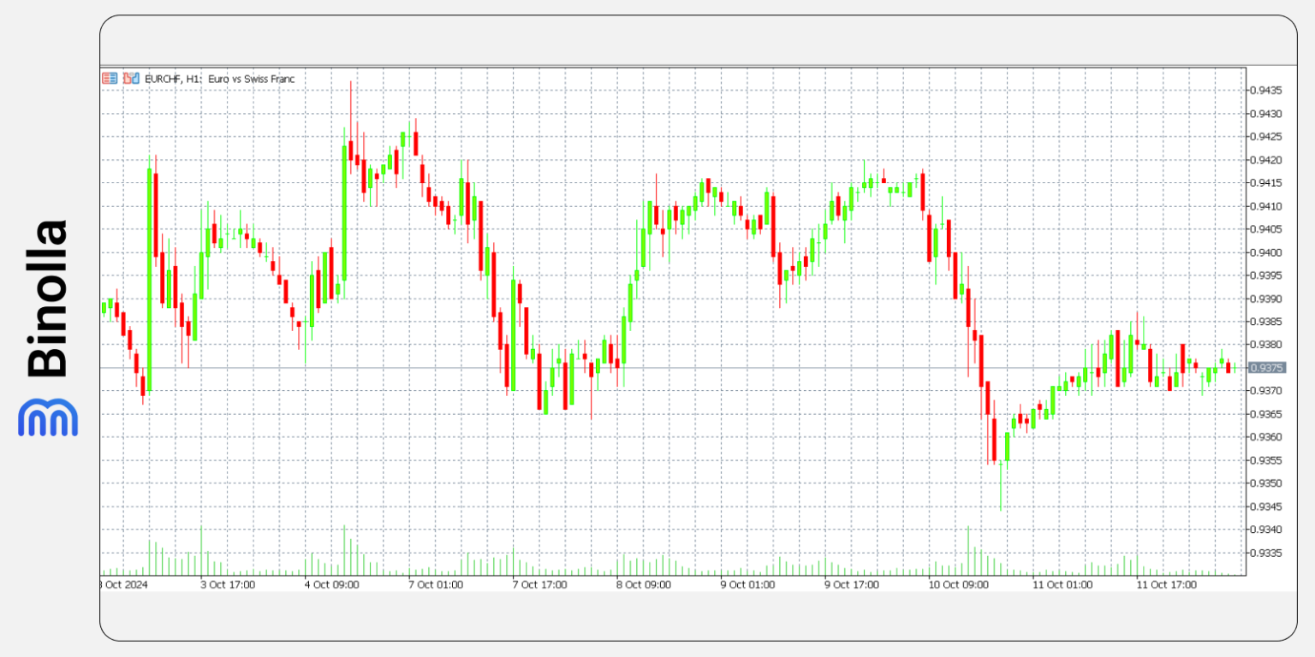This screenshot has width=1315, height=657.
Task: Click the 9 Oct 01:00 time label
Action: [x=747, y=585]
